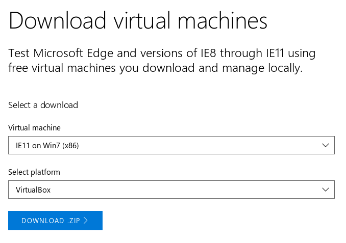346x243 pixels.
Task: Click the Virtual machine field label
Action: (x=34, y=128)
